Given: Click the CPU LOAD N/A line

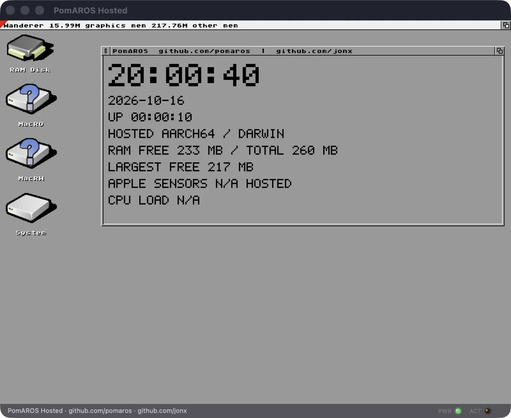Looking at the screenshot, I should 154,200.
